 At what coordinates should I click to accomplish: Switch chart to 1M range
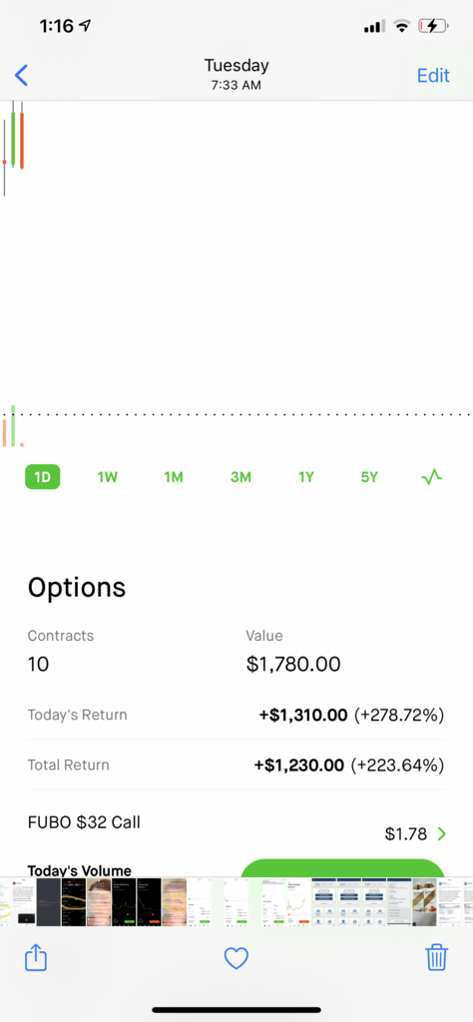tap(174, 477)
